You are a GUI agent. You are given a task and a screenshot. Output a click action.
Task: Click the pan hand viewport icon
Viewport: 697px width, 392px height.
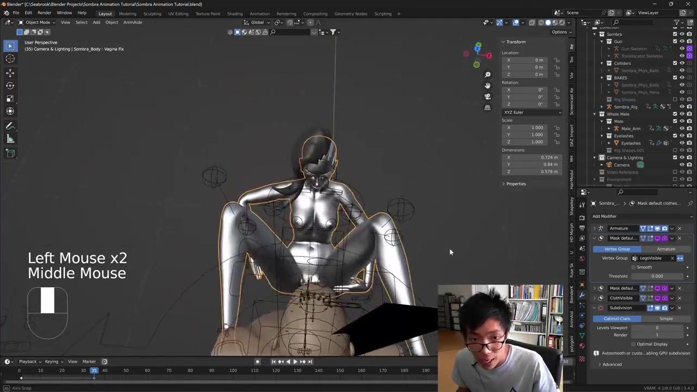(x=487, y=85)
